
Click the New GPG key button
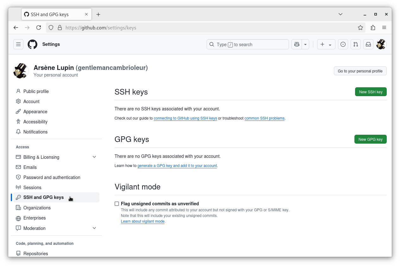[x=370, y=139]
